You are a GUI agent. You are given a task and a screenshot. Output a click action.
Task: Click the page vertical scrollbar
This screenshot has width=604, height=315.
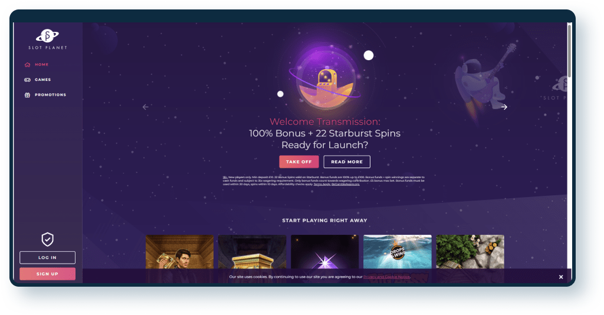569,50
